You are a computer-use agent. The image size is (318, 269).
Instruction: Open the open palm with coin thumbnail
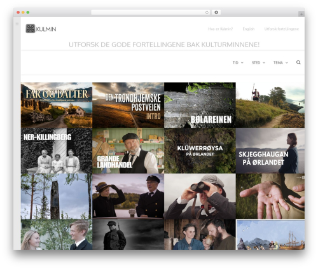pos(270,197)
